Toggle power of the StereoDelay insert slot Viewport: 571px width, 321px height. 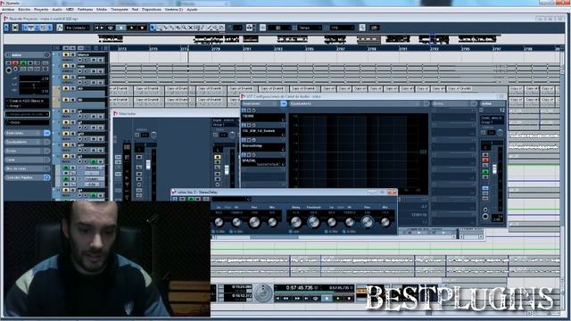(244, 140)
